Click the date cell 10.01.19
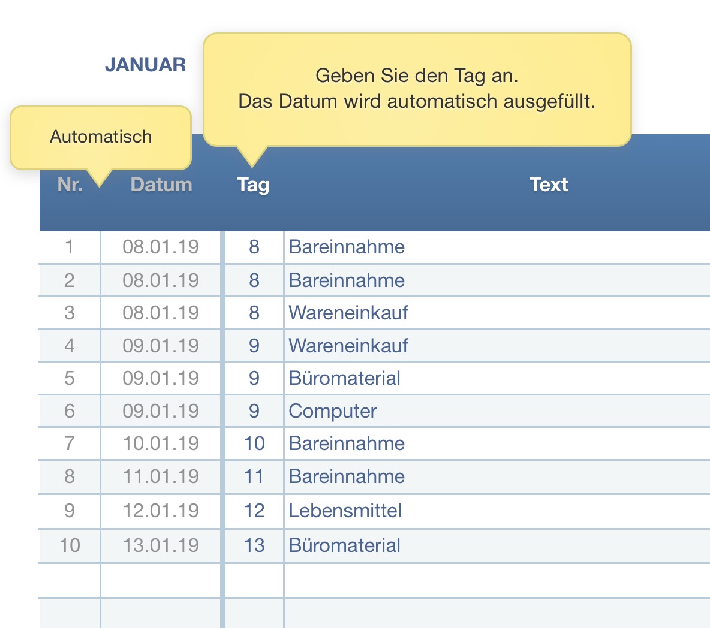710x628 pixels. click(x=161, y=443)
